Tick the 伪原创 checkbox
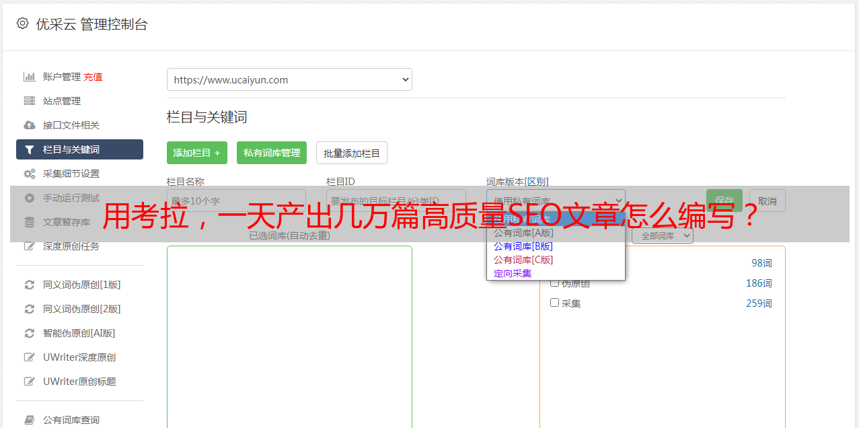 pyautogui.click(x=555, y=283)
